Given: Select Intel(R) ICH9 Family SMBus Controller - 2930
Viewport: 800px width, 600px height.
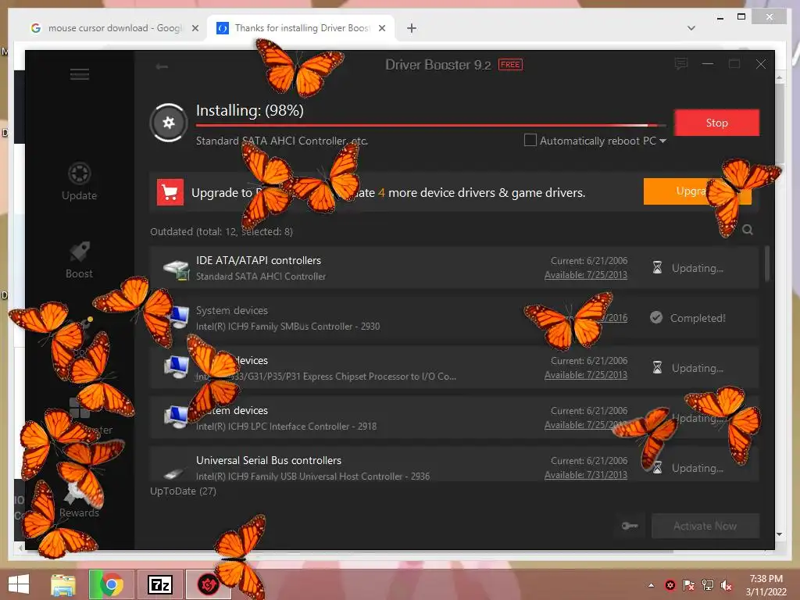Looking at the screenshot, I should coord(287,326).
